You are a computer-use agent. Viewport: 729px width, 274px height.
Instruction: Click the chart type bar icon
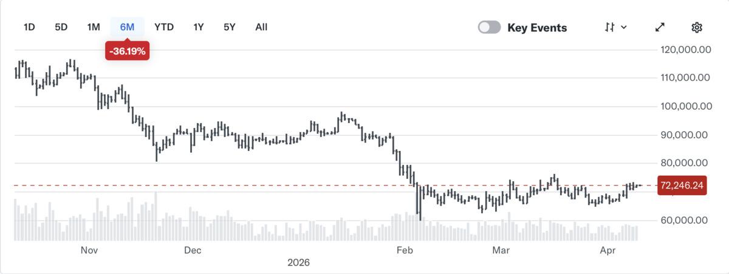(610, 27)
